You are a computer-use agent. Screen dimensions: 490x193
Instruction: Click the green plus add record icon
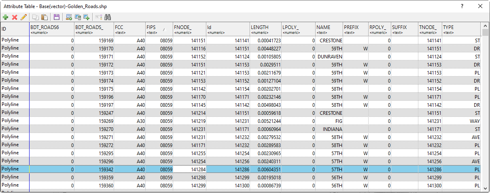tap(6, 17)
